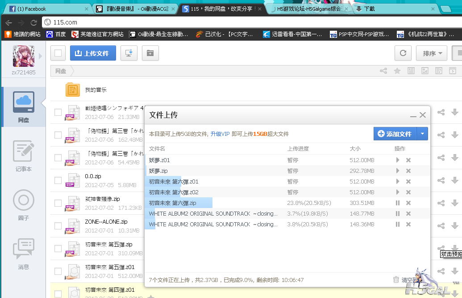Resume upload of 妖夢.zip
The image size is (462, 298).
398,171
